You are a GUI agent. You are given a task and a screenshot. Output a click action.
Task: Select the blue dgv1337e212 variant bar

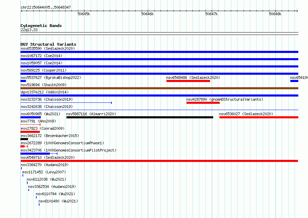(x=159, y=96)
